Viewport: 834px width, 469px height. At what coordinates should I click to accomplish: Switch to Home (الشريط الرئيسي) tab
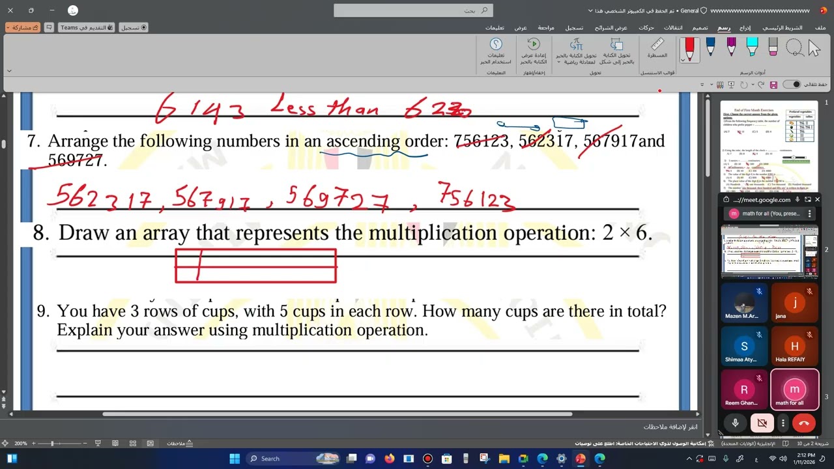click(783, 27)
